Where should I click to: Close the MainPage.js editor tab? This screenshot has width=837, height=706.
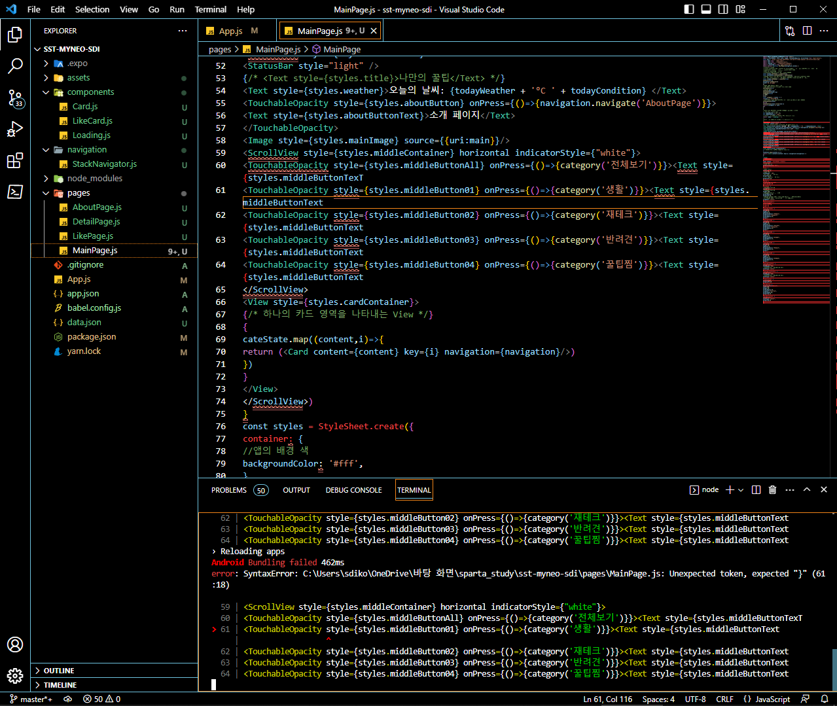click(x=374, y=31)
